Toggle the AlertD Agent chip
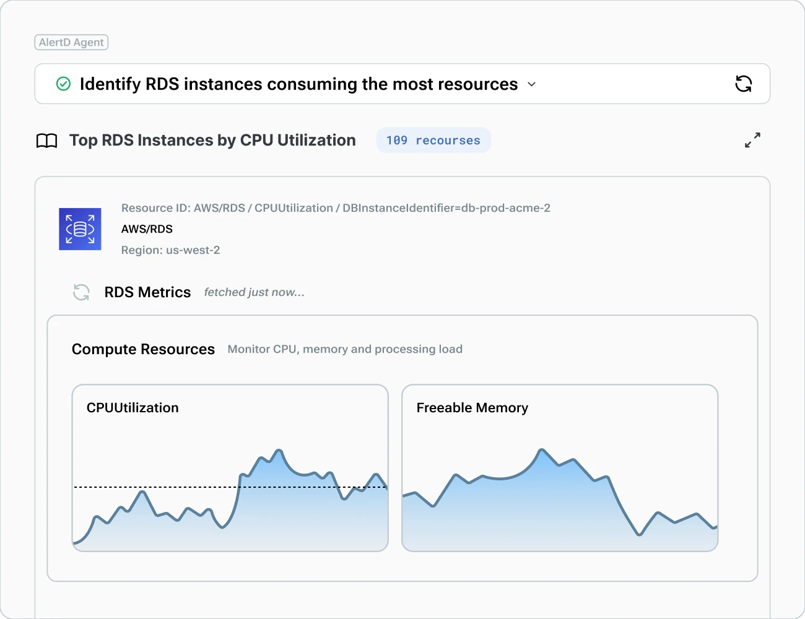805x619 pixels. point(71,42)
